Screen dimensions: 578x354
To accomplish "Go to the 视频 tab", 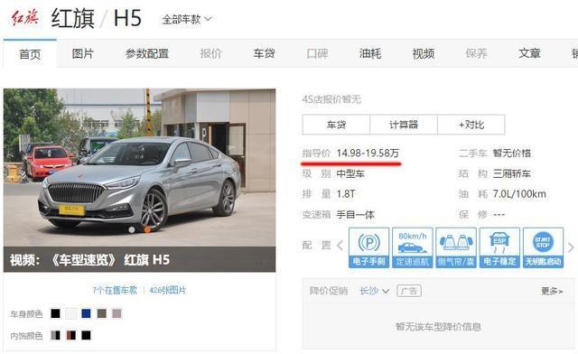I will (424, 54).
